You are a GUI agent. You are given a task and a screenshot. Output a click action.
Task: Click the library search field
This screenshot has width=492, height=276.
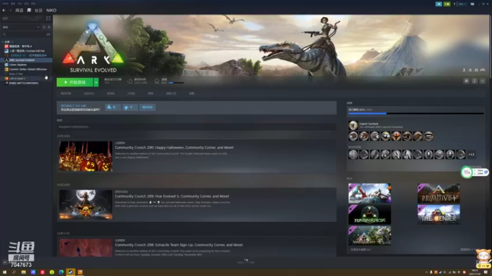point(23,34)
